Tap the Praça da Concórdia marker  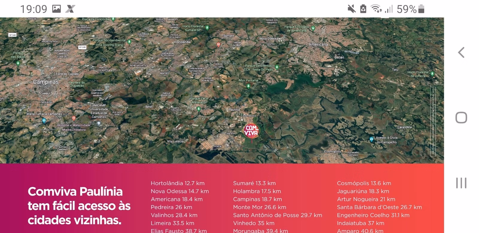coord(113,19)
